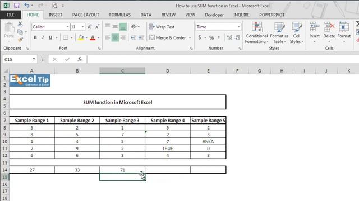This screenshot has width=359, height=201.
Task: Open the Calibri font name dropdown
Action: [x=67, y=27]
